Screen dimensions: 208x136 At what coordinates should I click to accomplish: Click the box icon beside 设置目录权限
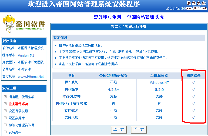click(5, 111)
